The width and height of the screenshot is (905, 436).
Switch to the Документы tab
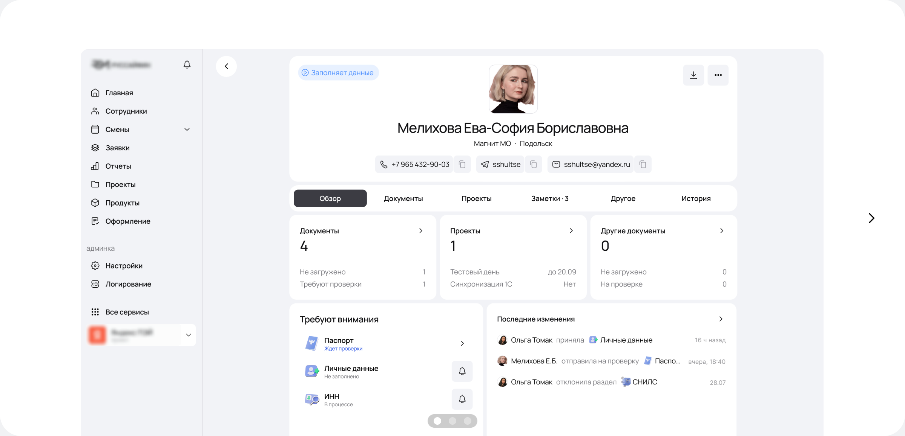click(403, 198)
